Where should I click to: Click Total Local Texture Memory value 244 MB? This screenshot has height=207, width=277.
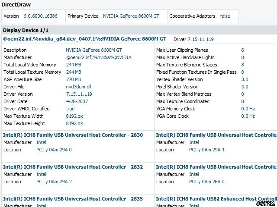coord(74,72)
